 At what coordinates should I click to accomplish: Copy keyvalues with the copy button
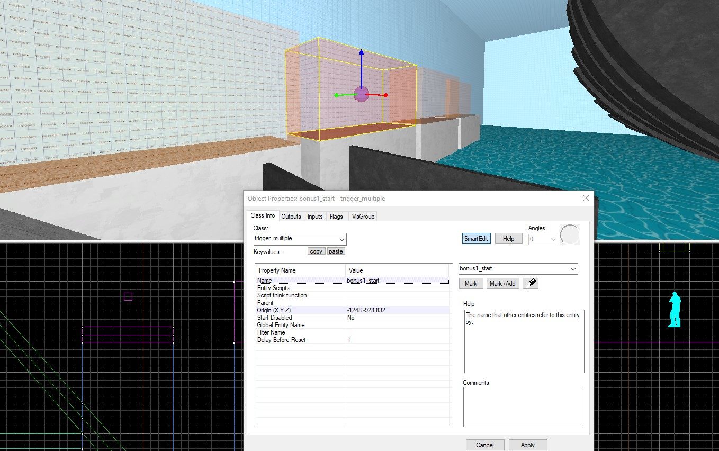[x=316, y=251]
